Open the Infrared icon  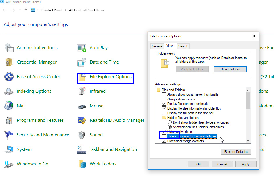82,91
